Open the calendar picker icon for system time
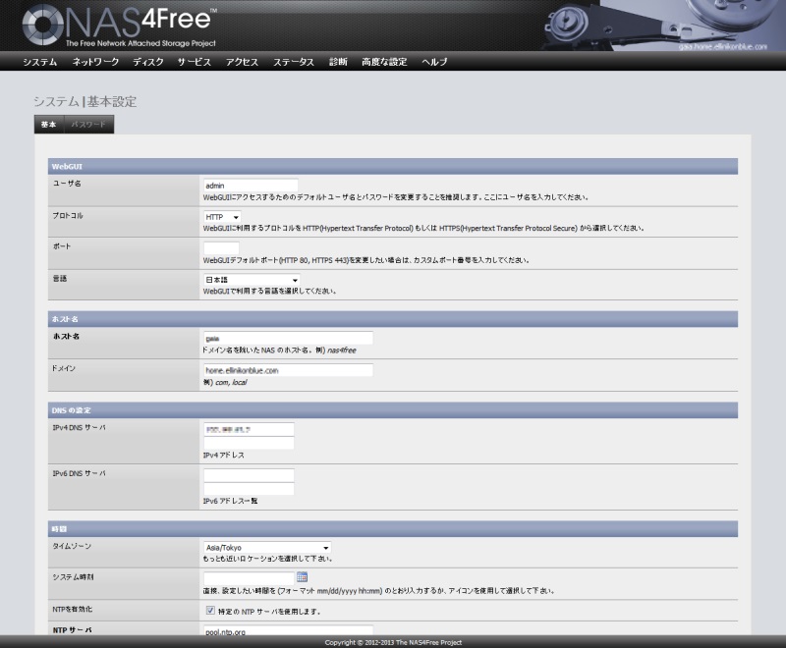This screenshot has width=786, height=648. [x=302, y=577]
